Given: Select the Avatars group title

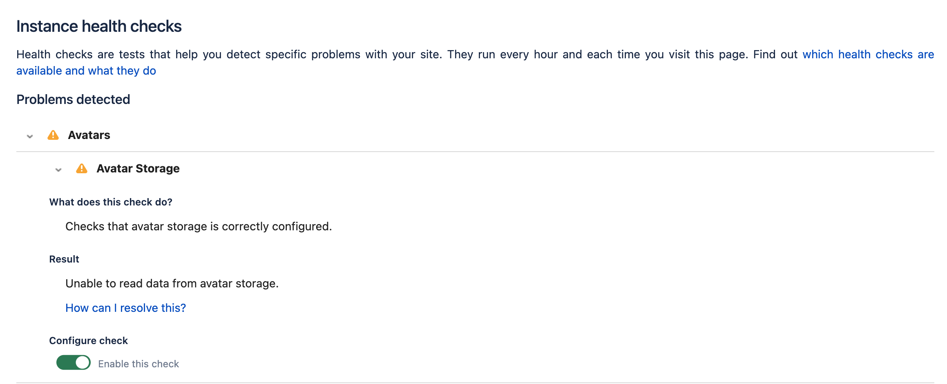Looking at the screenshot, I should click(x=89, y=135).
